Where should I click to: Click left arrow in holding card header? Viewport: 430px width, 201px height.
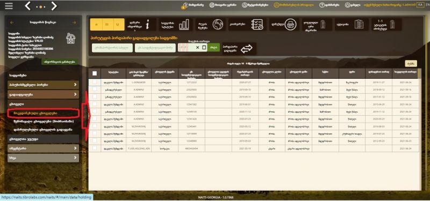click(x=11, y=23)
